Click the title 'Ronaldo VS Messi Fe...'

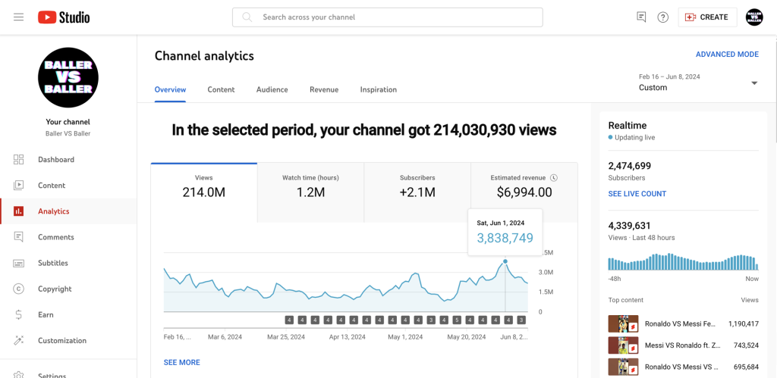click(681, 324)
